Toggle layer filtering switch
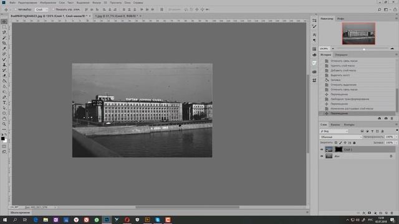399x224 pixels. click(397, 131)
